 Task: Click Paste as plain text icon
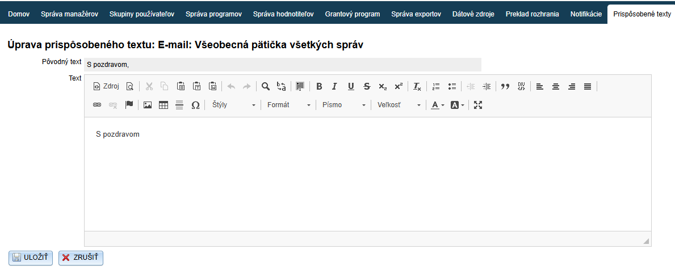click(197, 86)
